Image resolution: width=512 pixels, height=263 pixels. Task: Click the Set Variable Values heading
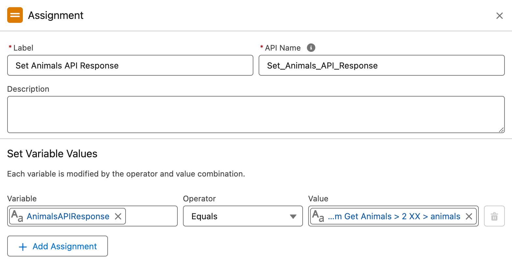[52, 154]
